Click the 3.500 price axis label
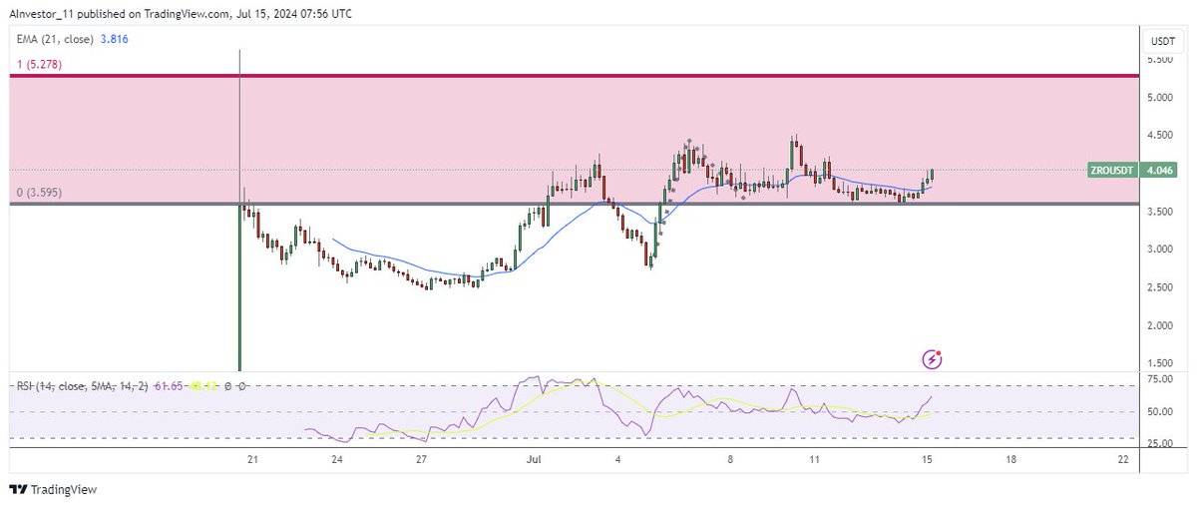Image resolution: width=1197 pixels, height=506 pixels. (x=1159, y=212)
